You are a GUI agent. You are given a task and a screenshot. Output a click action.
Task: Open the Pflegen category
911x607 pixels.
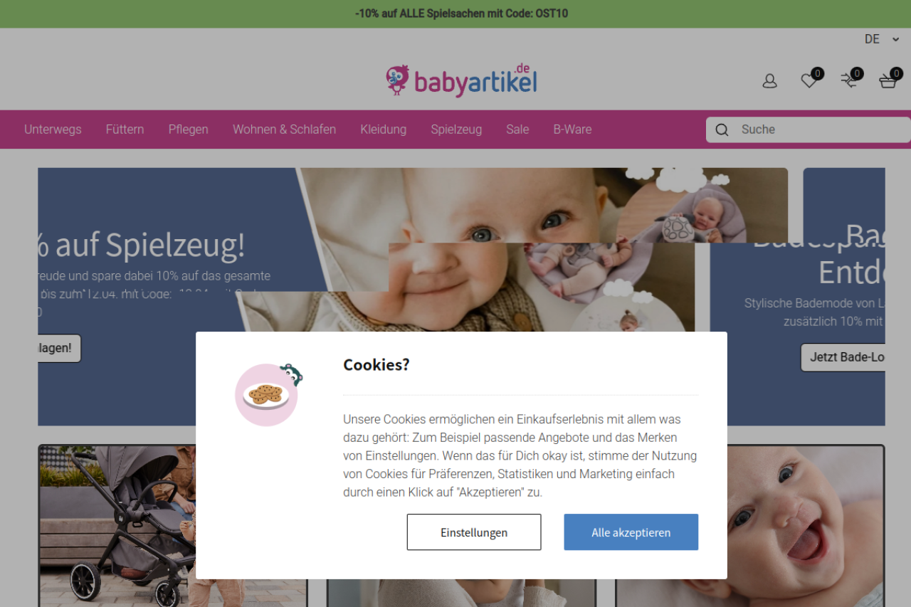tap(189, 130)
